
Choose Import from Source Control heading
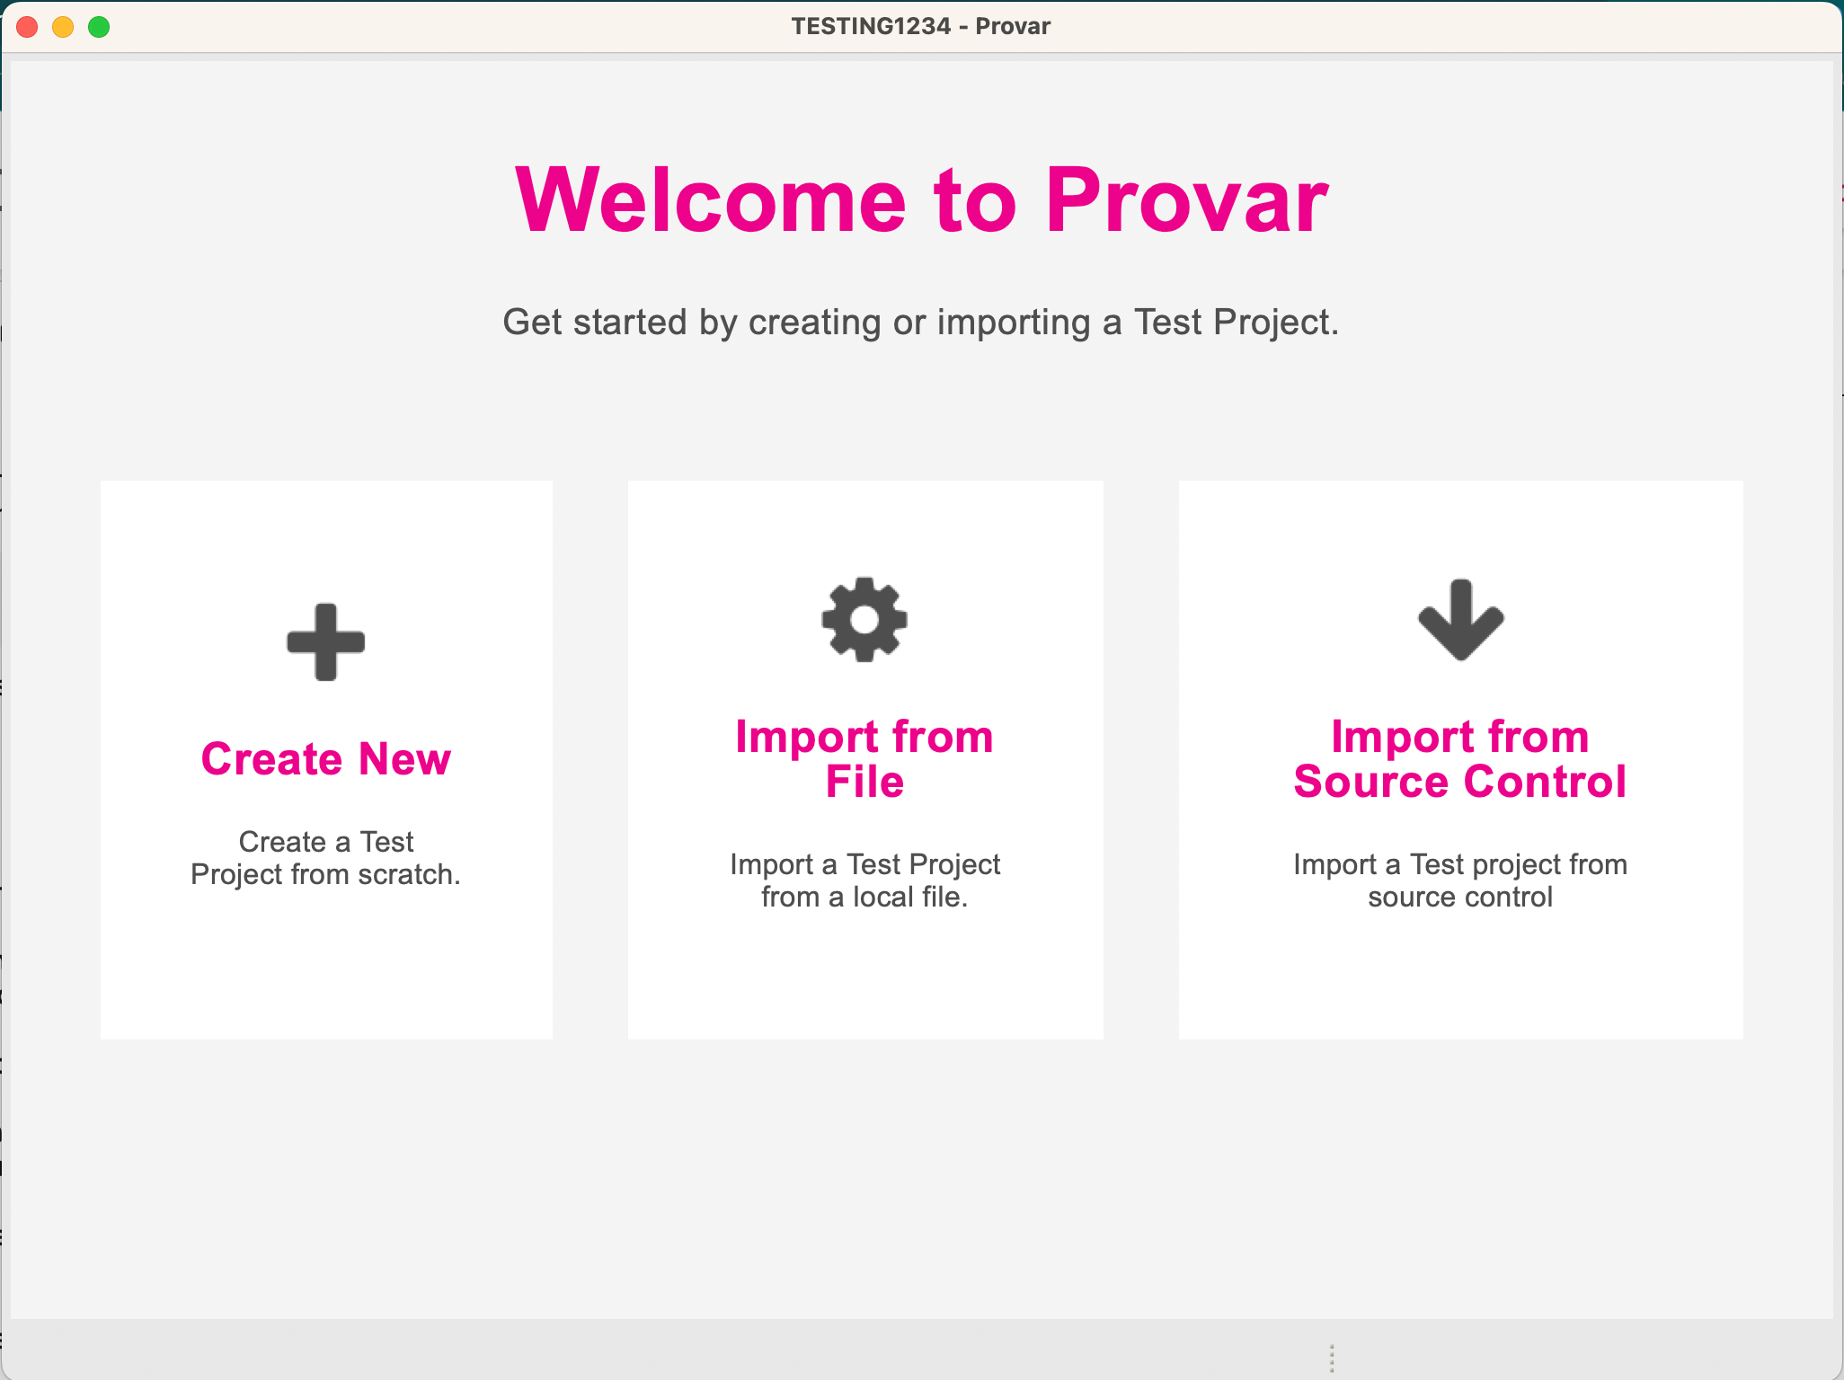1460,759
